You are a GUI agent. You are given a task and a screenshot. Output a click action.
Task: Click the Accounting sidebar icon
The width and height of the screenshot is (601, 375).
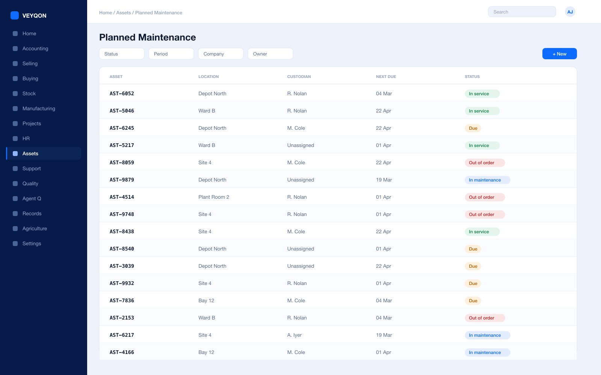click(15, 48)
